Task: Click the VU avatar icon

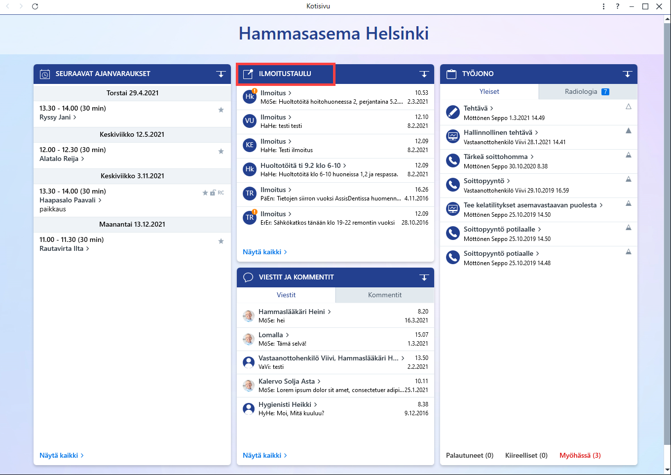Action: (x=250, y=121)
